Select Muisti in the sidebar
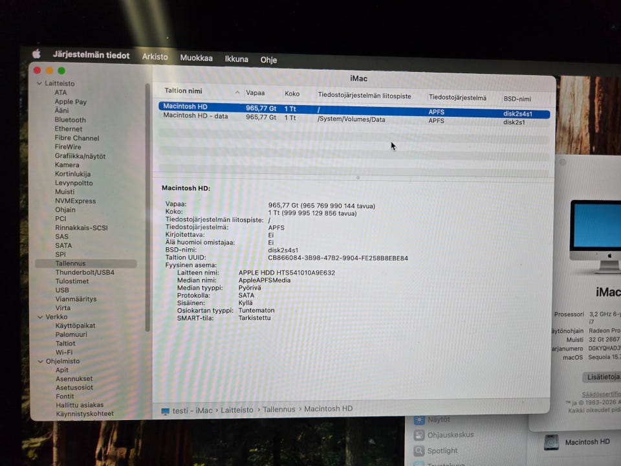Image resolution: width=621 pixels, height=466 pixels. coord(65,192)
